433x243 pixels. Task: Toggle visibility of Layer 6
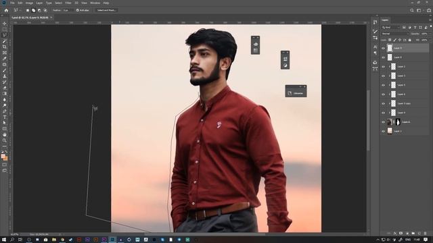[x=383, y=94]
